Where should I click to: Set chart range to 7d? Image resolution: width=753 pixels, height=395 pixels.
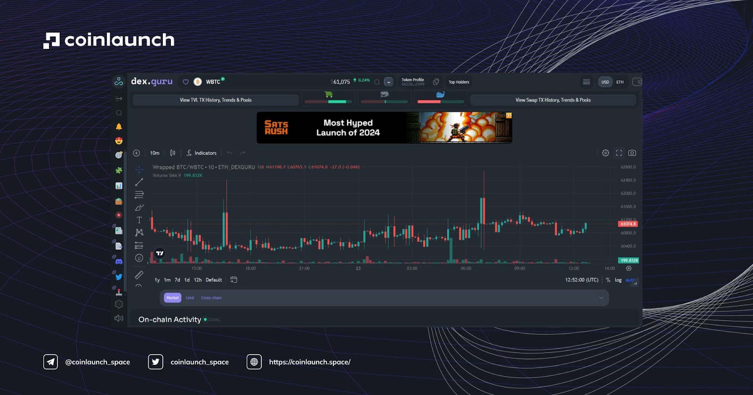click(177, 280)
